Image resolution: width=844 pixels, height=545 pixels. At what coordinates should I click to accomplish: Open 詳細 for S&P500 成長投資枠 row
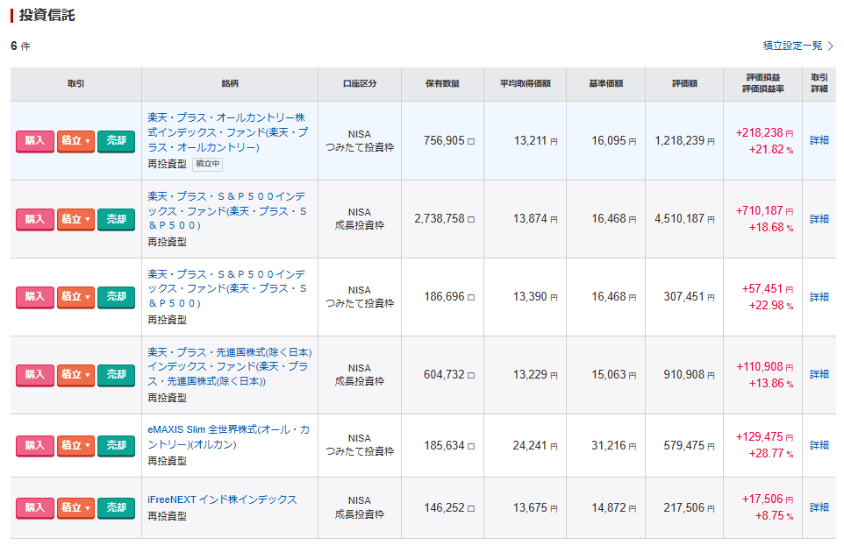pyautogui.click(x=819, y=219)
